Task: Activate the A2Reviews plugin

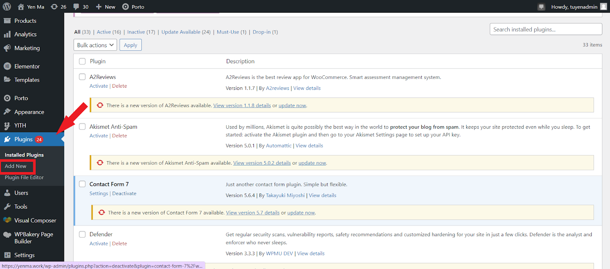Action: pos(99,86)
